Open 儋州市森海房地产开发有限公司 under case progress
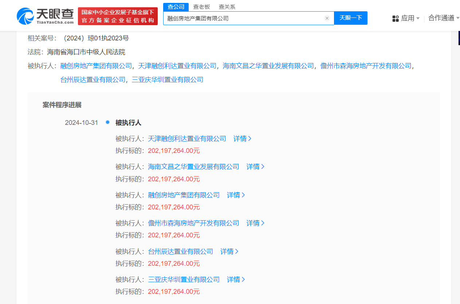The image size is (460, 304). click(x=194, y=223)
